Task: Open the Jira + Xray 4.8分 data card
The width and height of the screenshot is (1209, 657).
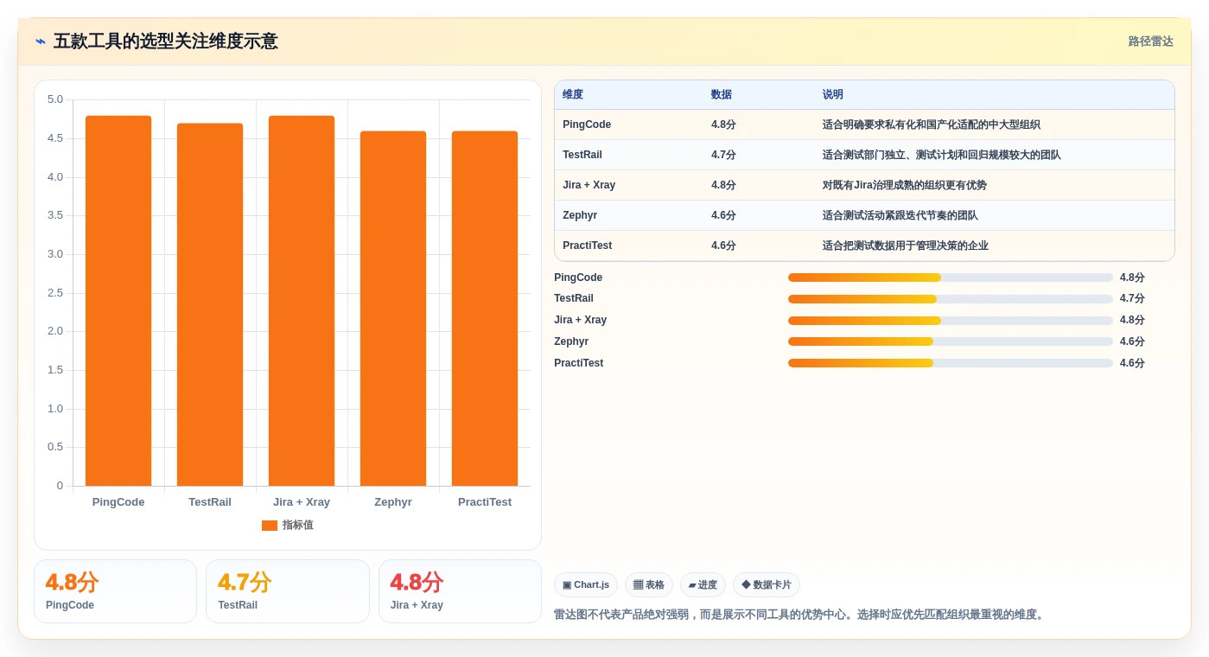Action: 460,591
